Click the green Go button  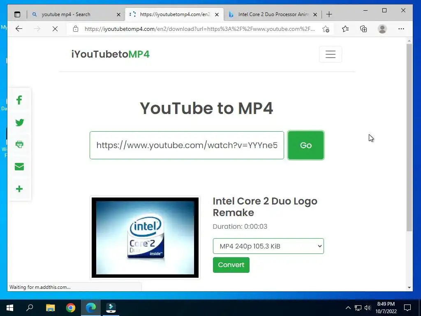pos(306,145)
